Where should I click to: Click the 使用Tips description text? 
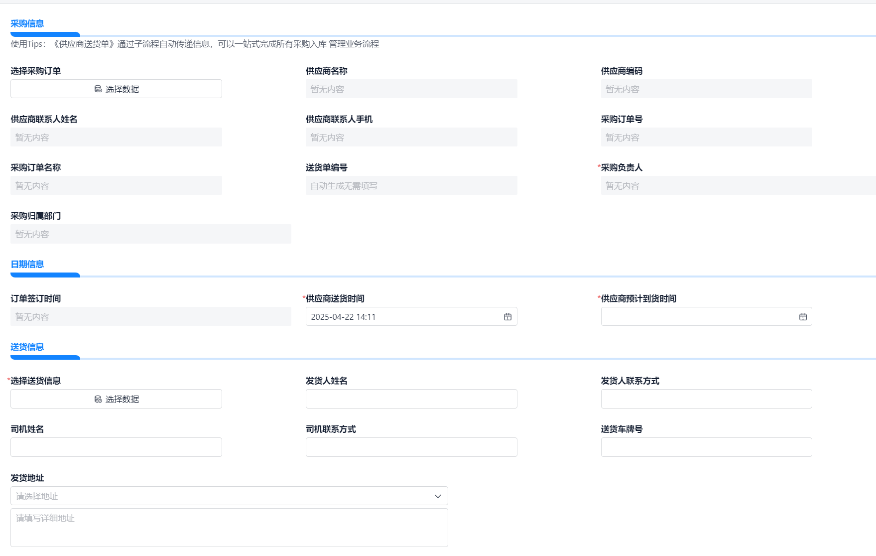(x=195, y=44)
